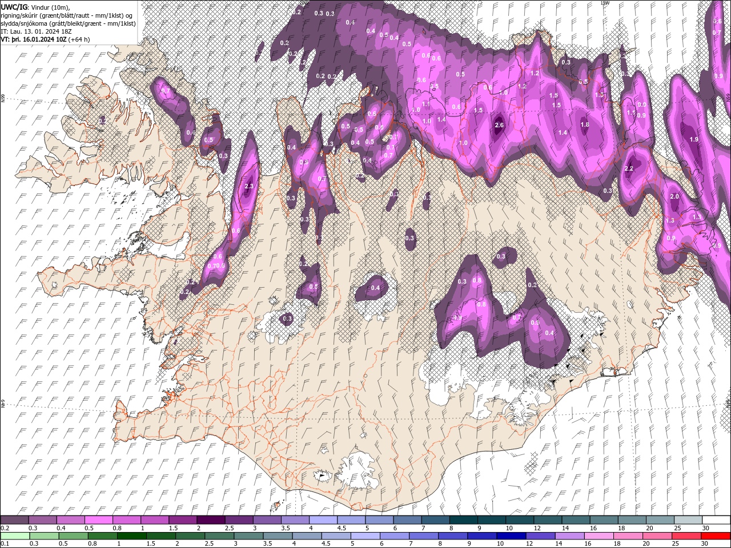Click lower legend deep blue swatch between 10 and 12

[511, 536]
